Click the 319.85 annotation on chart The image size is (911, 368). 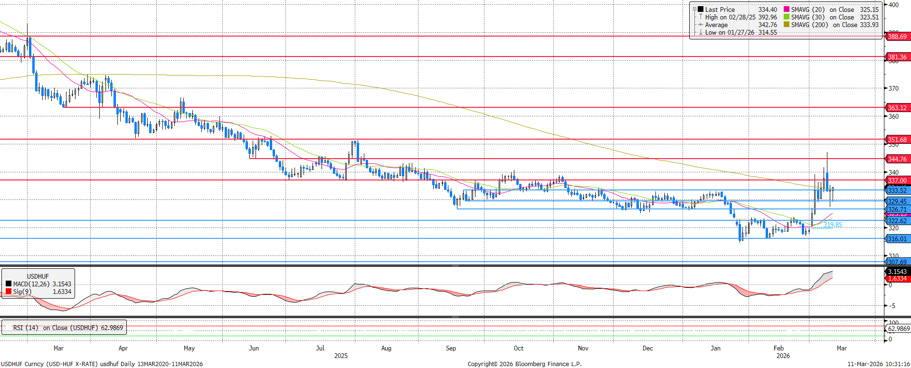(833, 225)
